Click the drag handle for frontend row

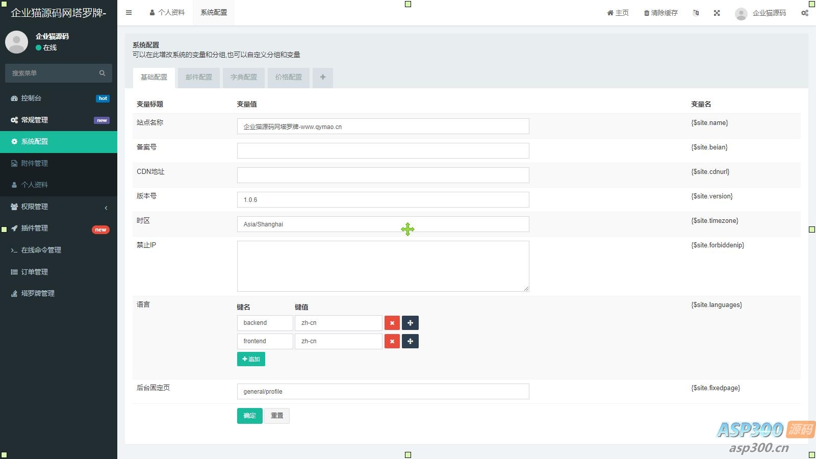(x=410, y=341)
